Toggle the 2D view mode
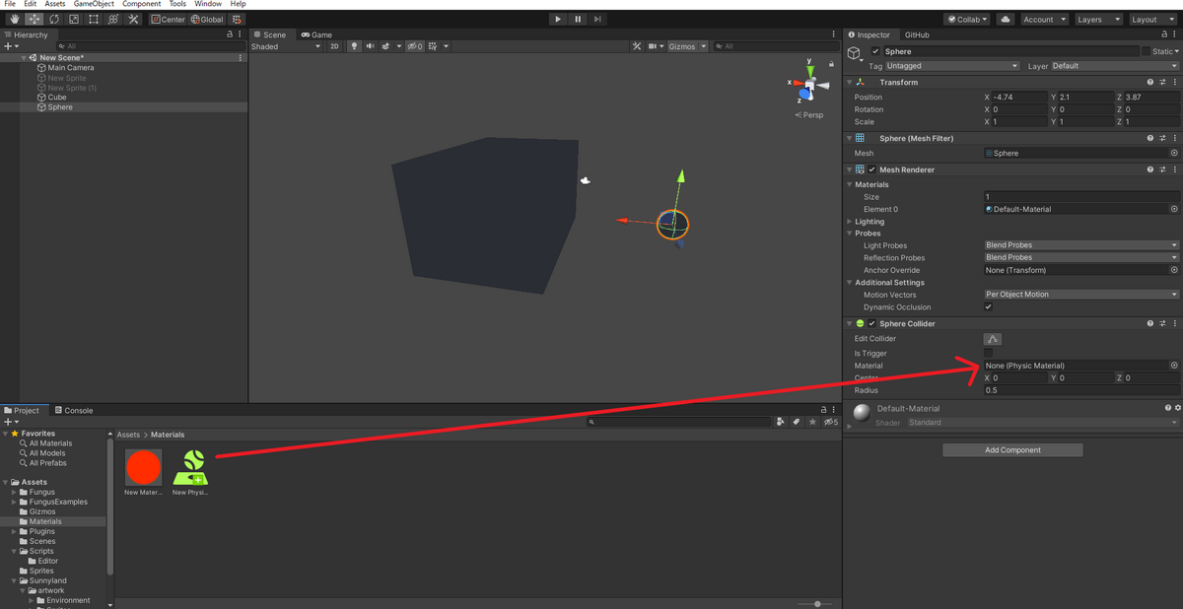Image resolution: width=1183 pixels, height=609 pixels. [334, 45]
